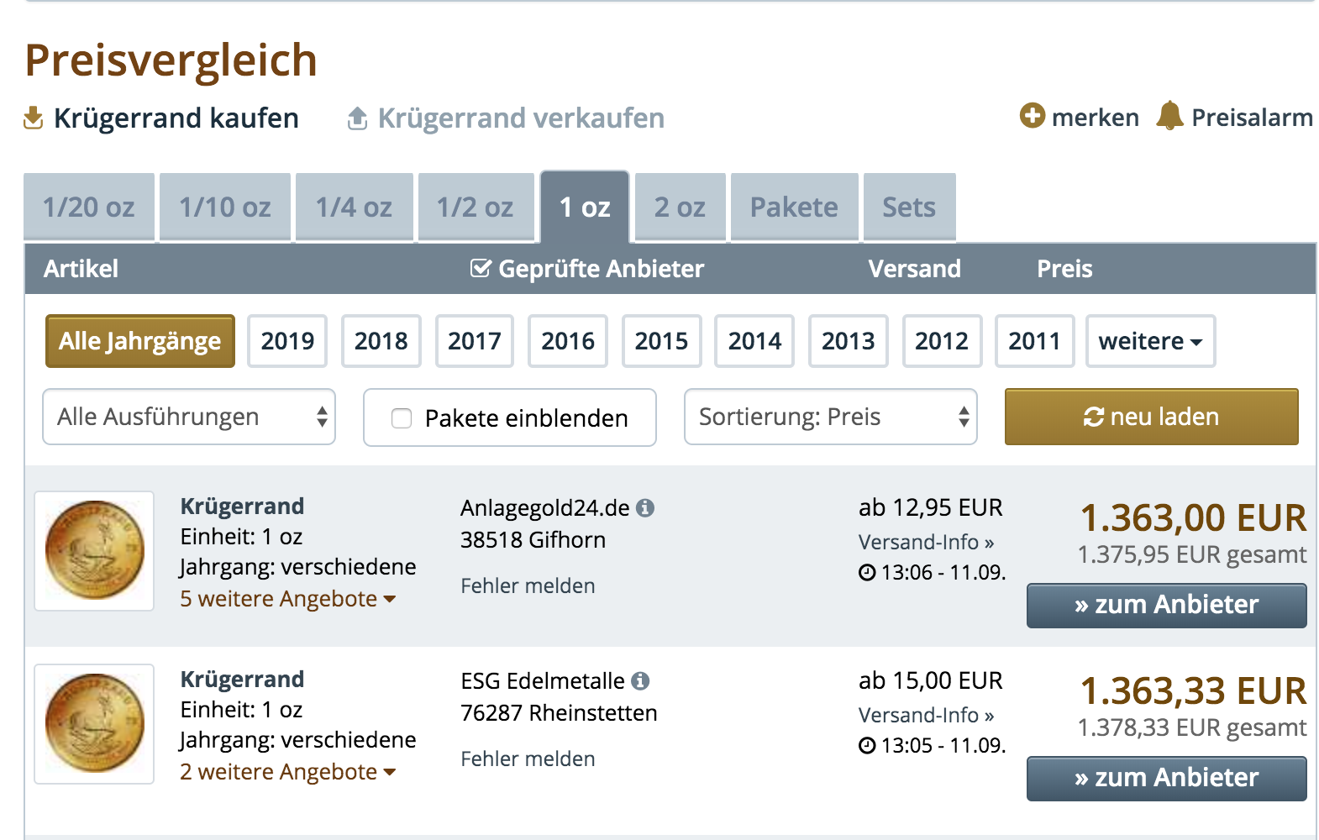The width and height of the screenshot is (1319, 840).
Task: Filter offers by year 2019
Action: click(287, 341)
